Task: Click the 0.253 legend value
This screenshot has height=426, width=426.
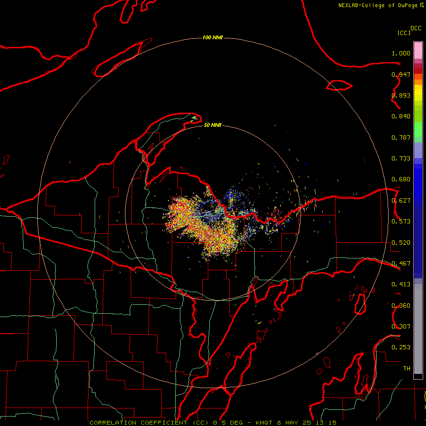Action: [x=401, y=347]
